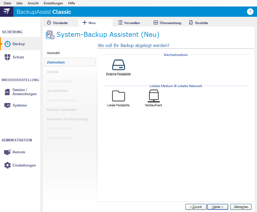Choose the Lokale Festplatte folder icon
257x212 pixels.
click(118, 96)
